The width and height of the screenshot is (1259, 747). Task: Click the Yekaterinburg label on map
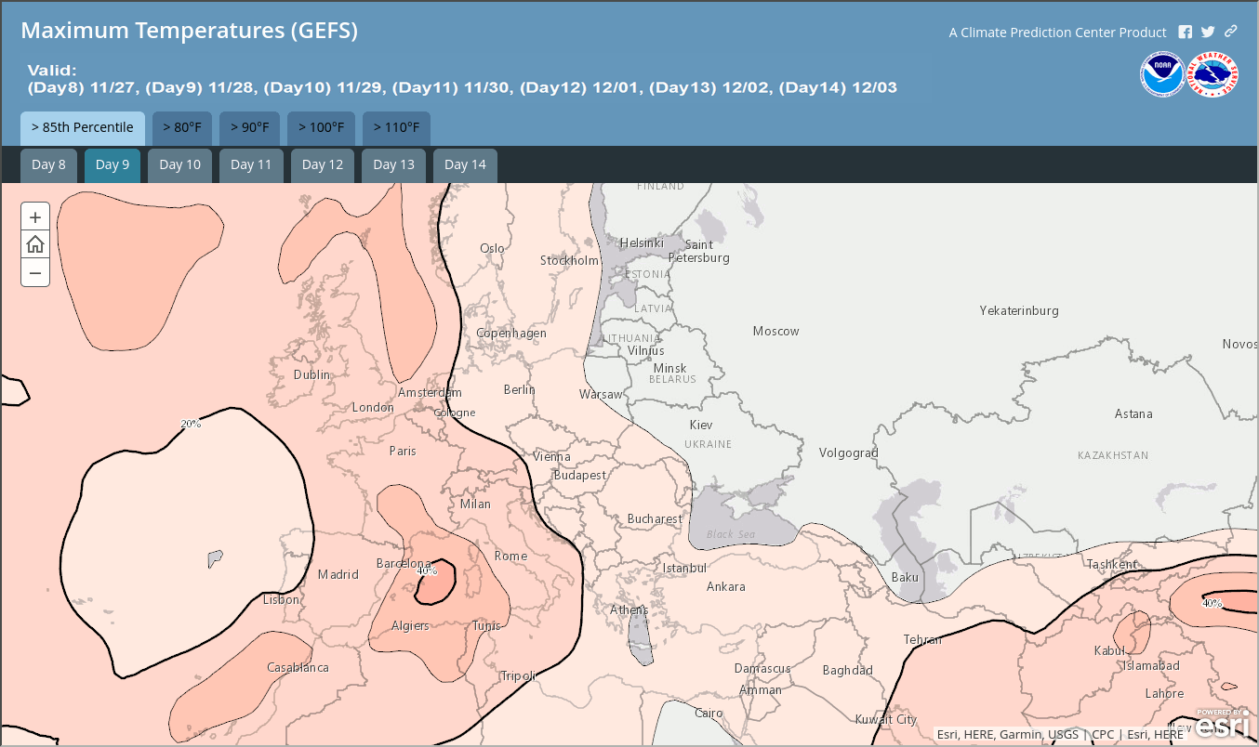tap(1019, 310)
